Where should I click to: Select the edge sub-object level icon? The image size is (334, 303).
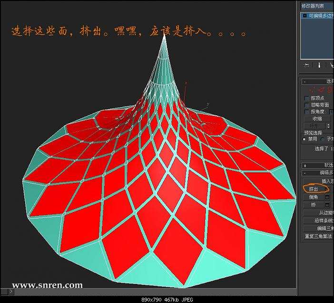pos(322,90)
